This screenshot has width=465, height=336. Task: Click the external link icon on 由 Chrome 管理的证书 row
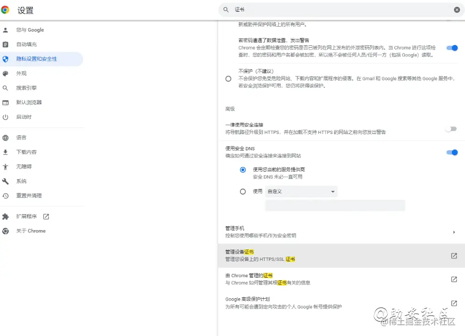tap(454, 280)
